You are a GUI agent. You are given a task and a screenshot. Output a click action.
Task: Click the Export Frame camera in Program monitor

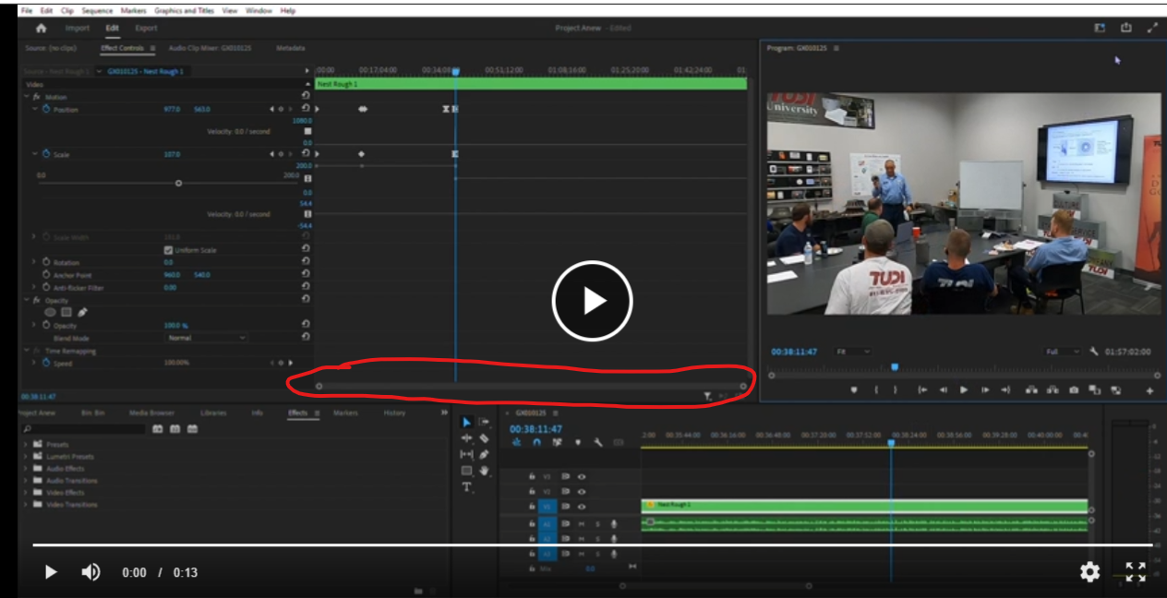(x=1073, y=390)
